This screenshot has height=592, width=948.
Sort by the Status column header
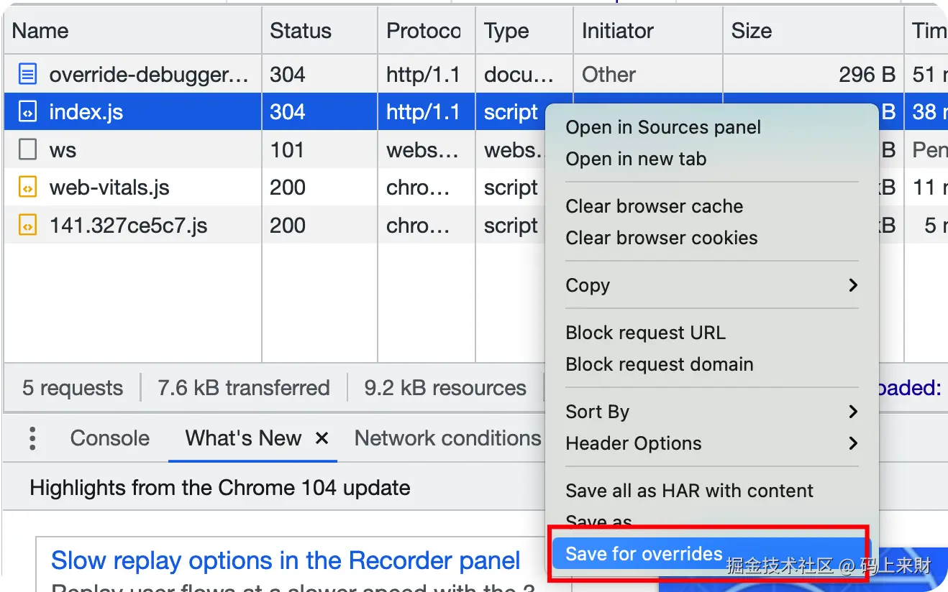point(301,31)
